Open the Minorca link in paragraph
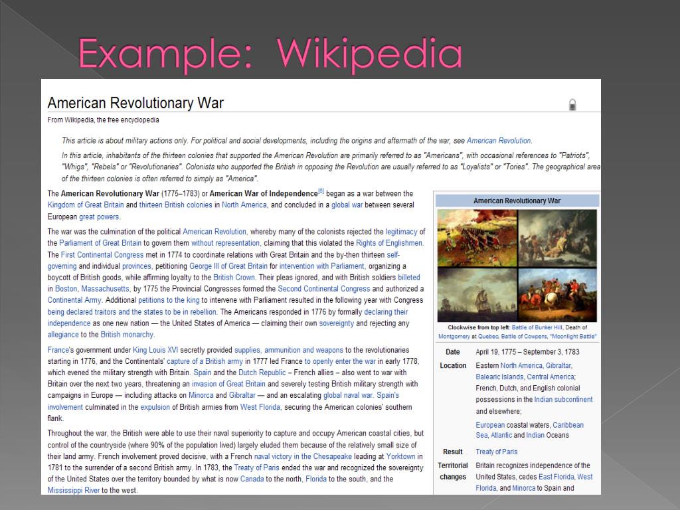The width and height of the screenshot is (680, 510). (x=201, y=395)
